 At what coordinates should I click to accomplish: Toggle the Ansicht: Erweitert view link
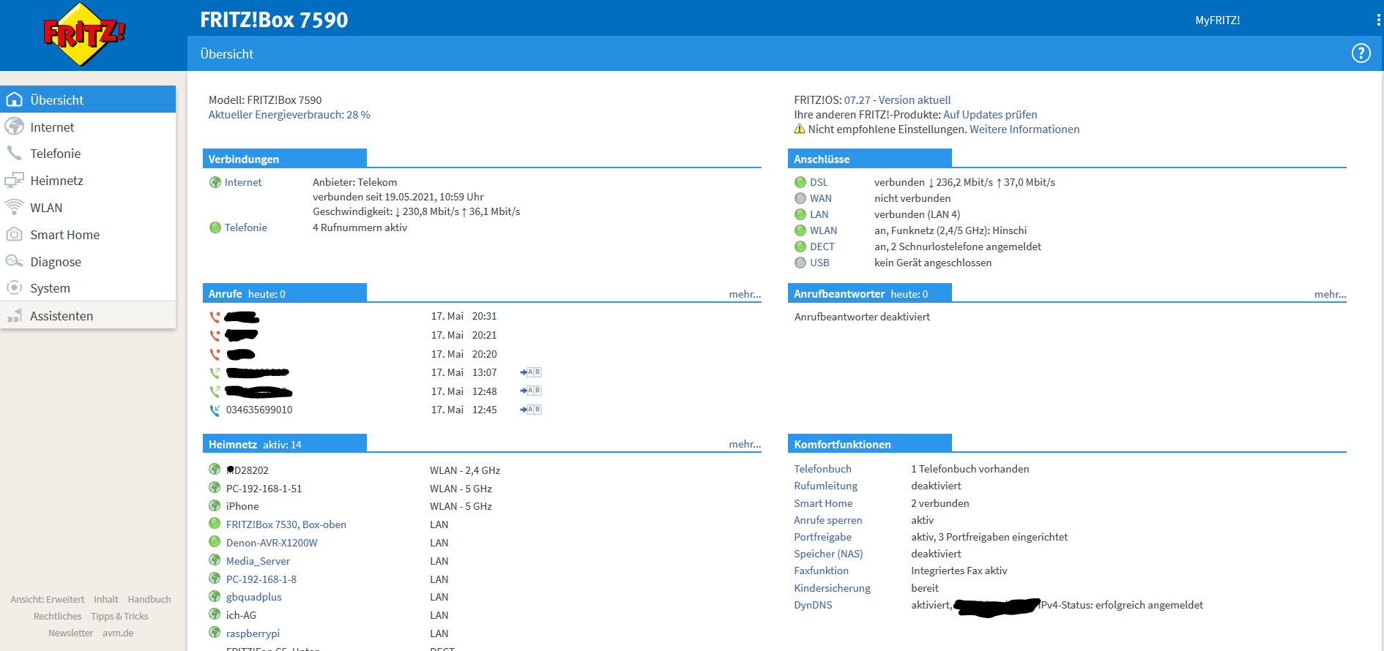pos(48,600)
